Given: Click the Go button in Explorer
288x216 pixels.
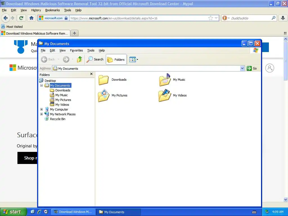Looking at the screenshot, I should [252, 68].
